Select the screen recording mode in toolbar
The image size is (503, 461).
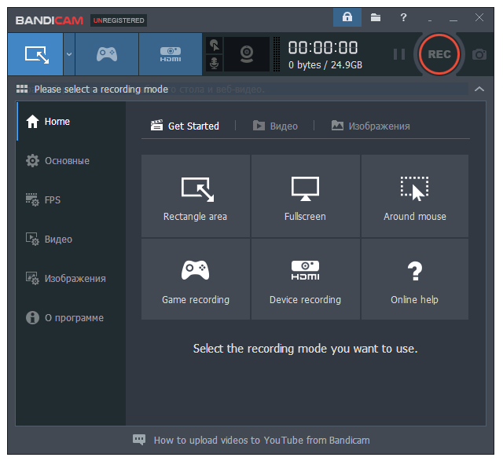click(x=35, y=54)
